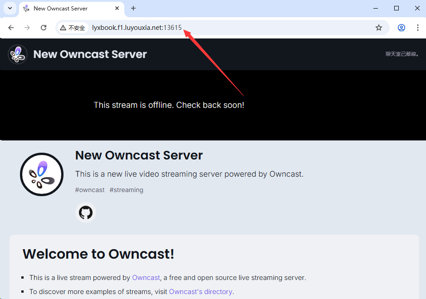Screen dimensions: 426x299
Task: Click the 聊天室已離線 status text
Action: tap(402, 54)
